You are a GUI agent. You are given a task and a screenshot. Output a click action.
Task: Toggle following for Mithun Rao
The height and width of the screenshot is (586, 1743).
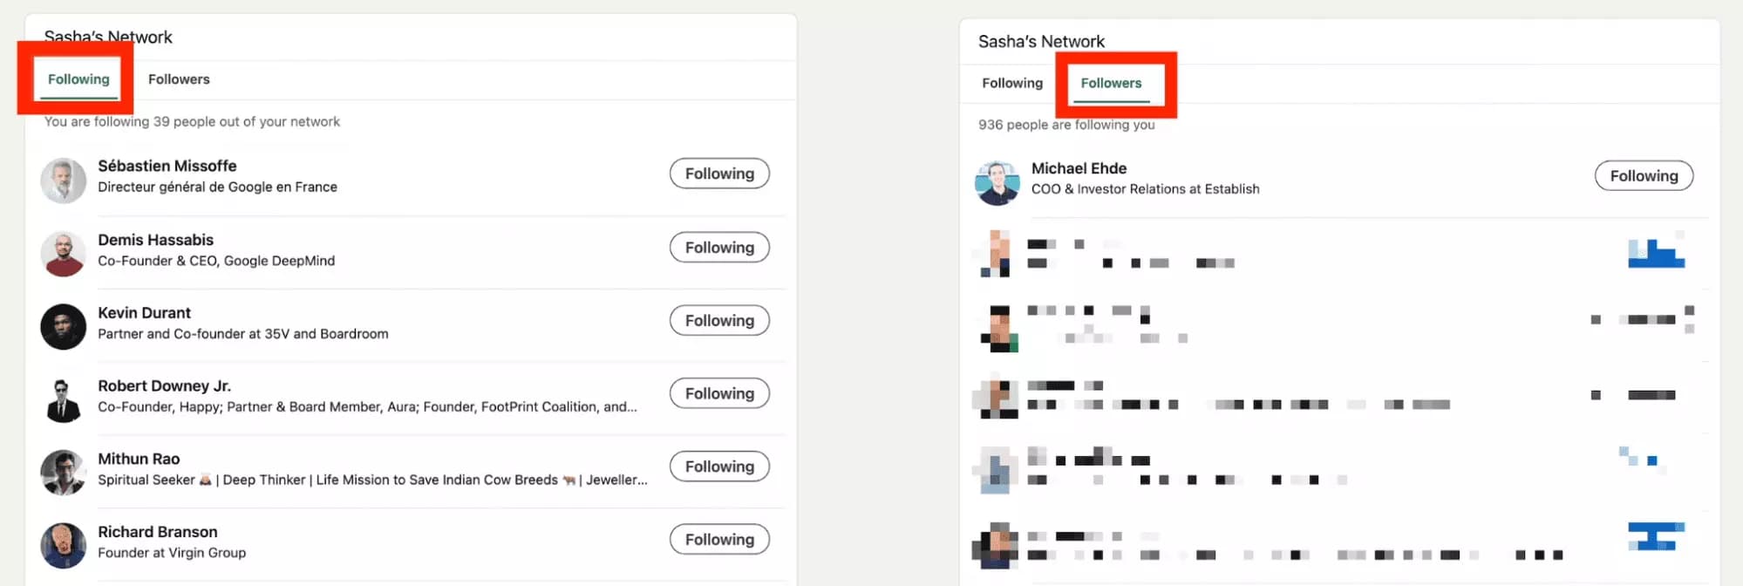pos(718,466)
